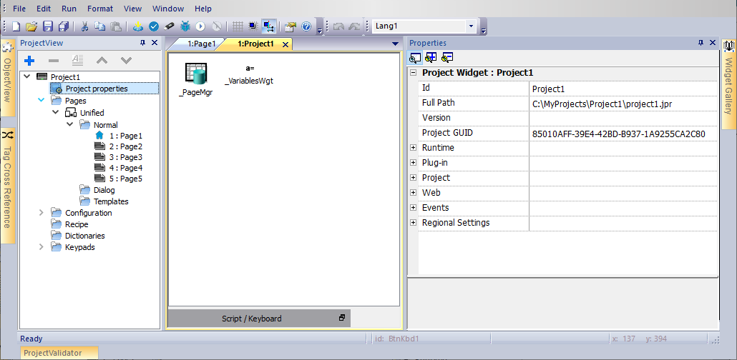Open the File menu
Image resolution: width=737 pixels, height=360 pixels.
[x=19, y=9]
